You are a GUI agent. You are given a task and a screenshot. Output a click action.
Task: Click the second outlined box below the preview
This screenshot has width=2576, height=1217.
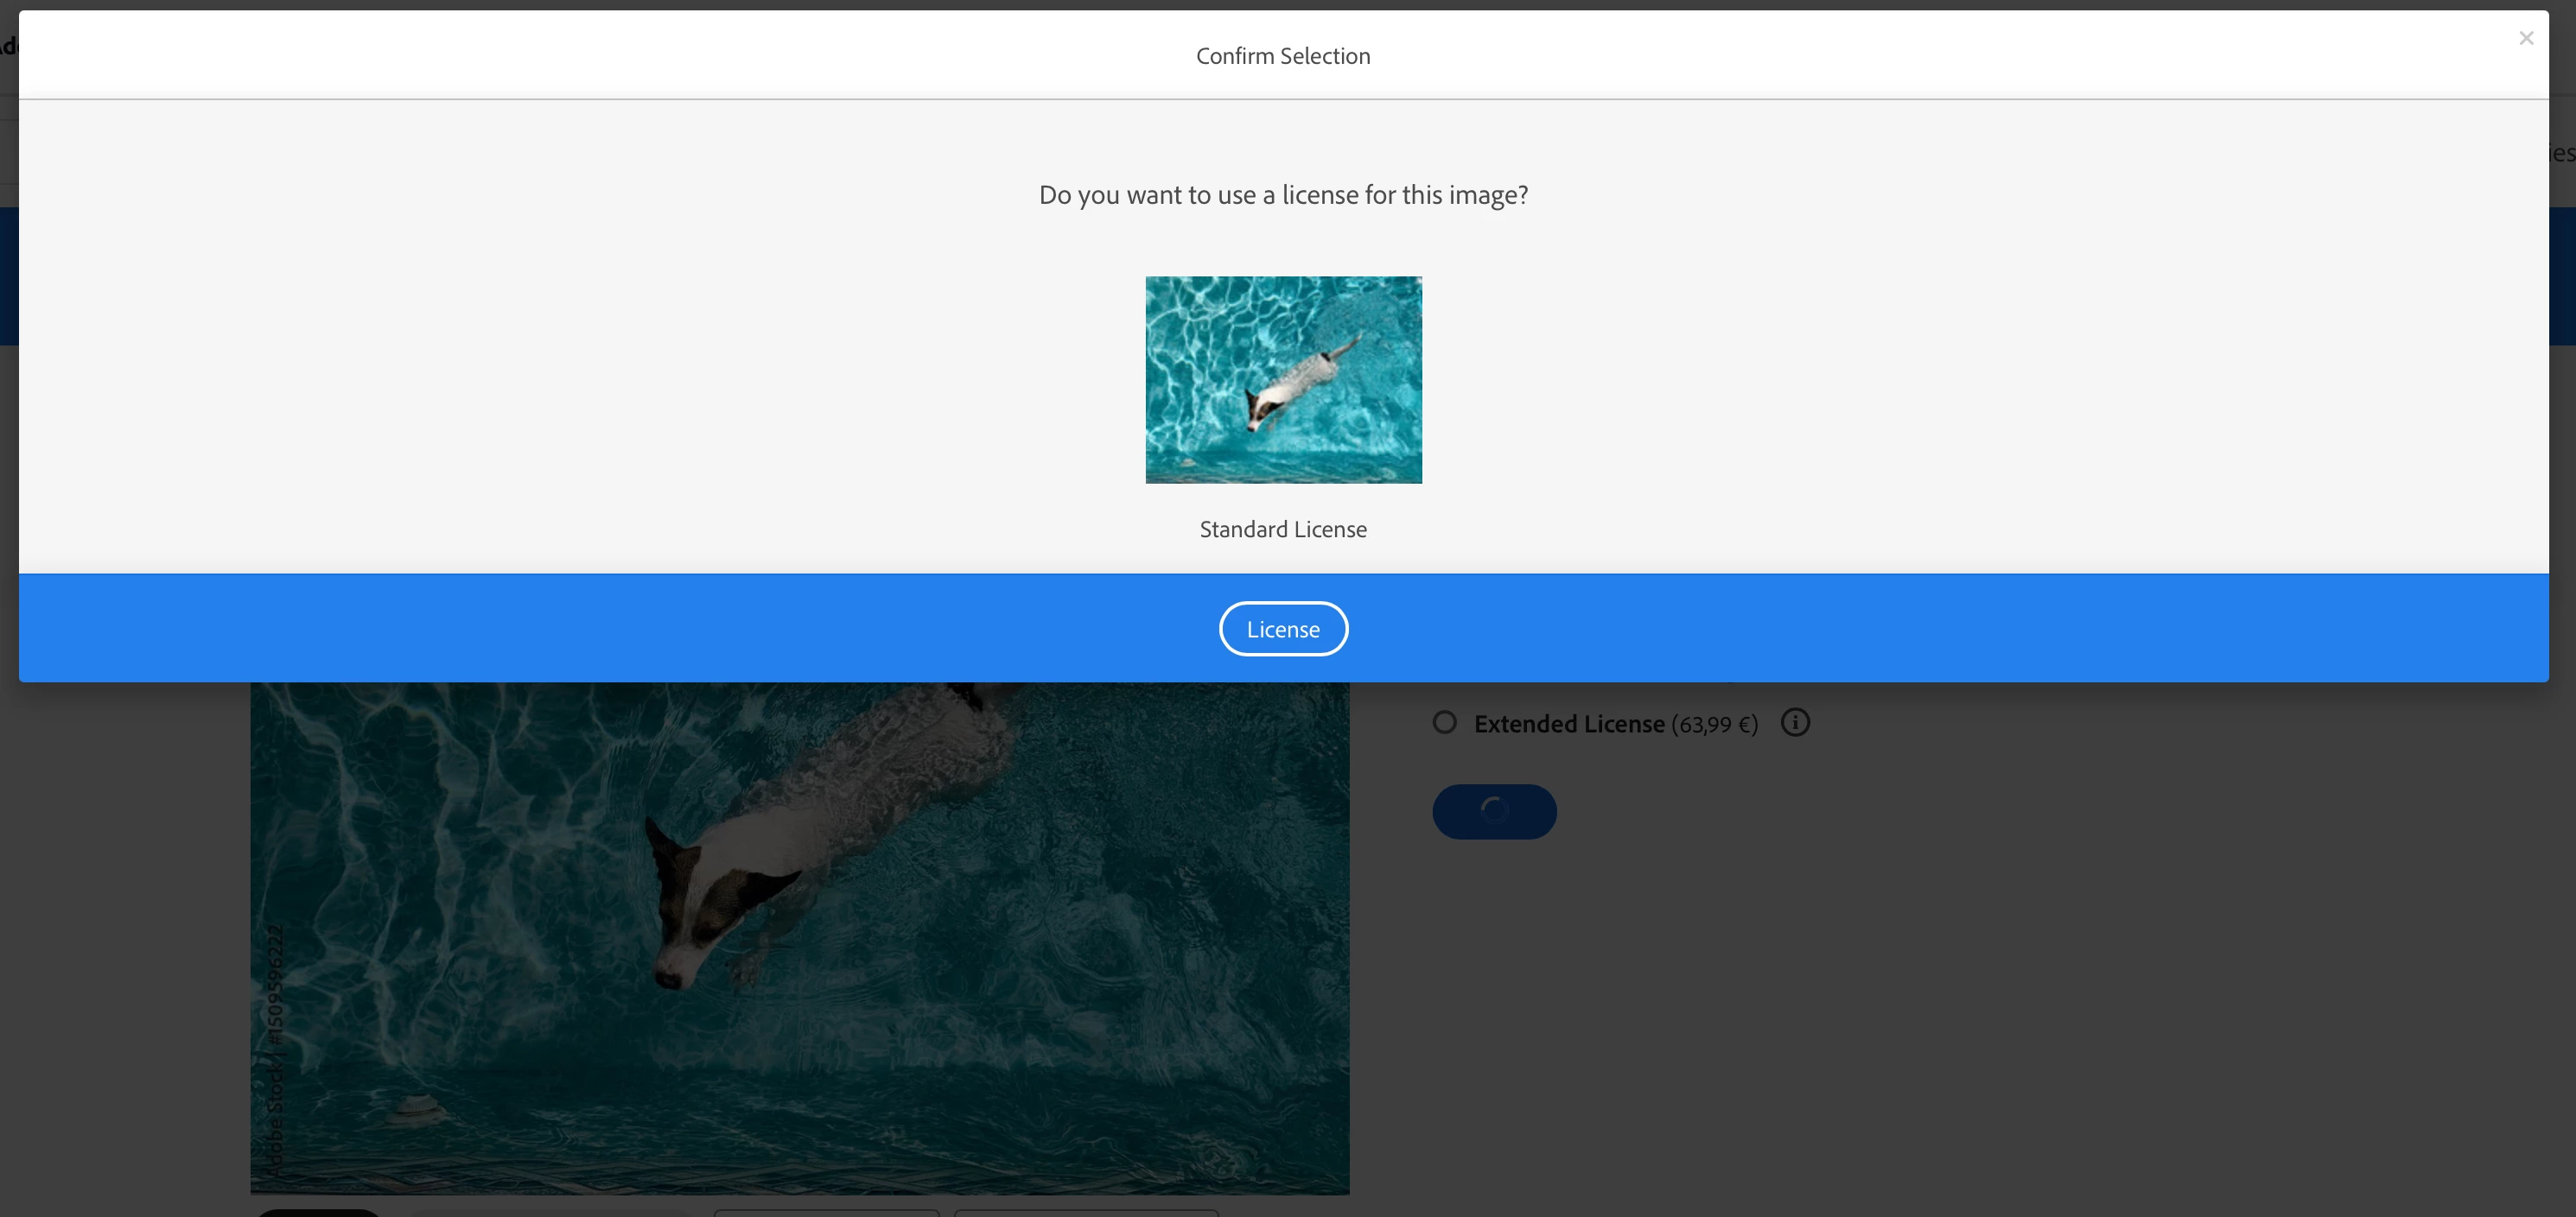pyautogui.click(x=1086, y=1213)
